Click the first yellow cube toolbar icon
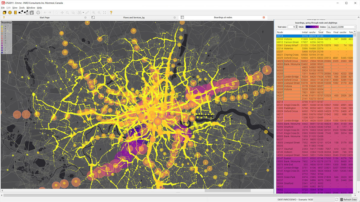360x202 pixels. (4, 13)
